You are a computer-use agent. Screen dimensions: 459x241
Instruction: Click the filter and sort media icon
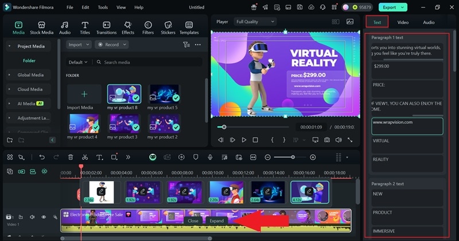coord(186,45)
